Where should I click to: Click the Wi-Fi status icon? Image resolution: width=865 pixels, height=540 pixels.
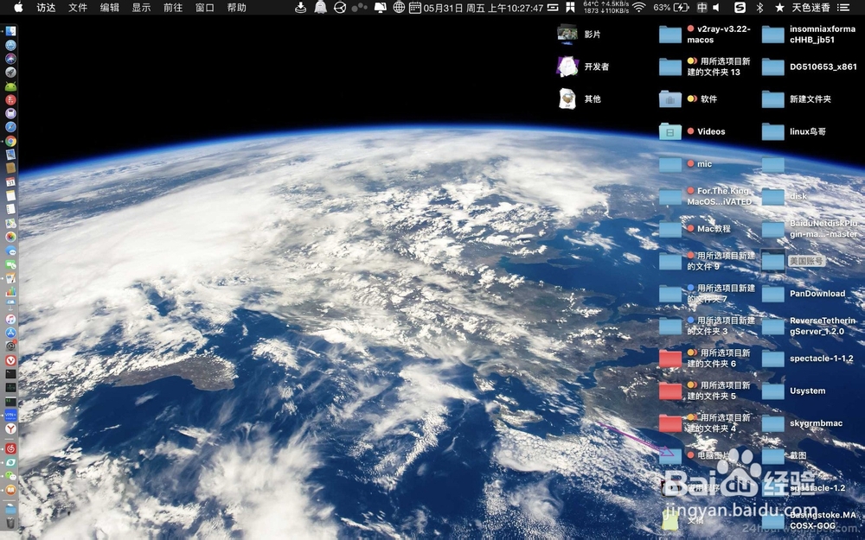point(639,7)
